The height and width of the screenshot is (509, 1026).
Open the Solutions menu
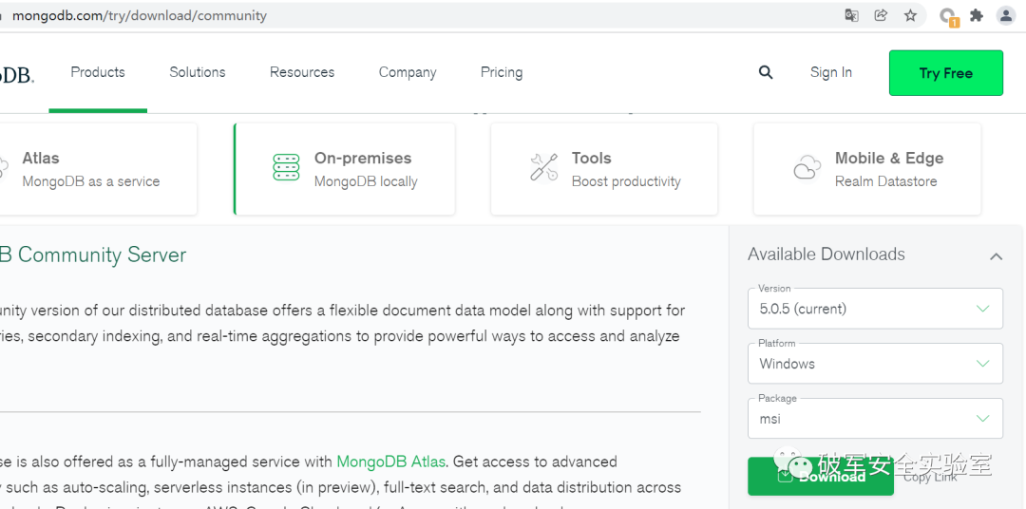(x=198, y=72)
